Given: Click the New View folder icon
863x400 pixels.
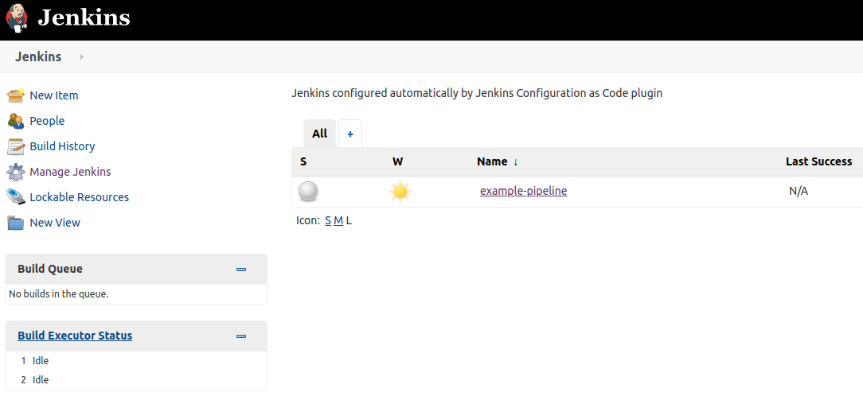Looking at the screenshot, I should pos(15,223).
